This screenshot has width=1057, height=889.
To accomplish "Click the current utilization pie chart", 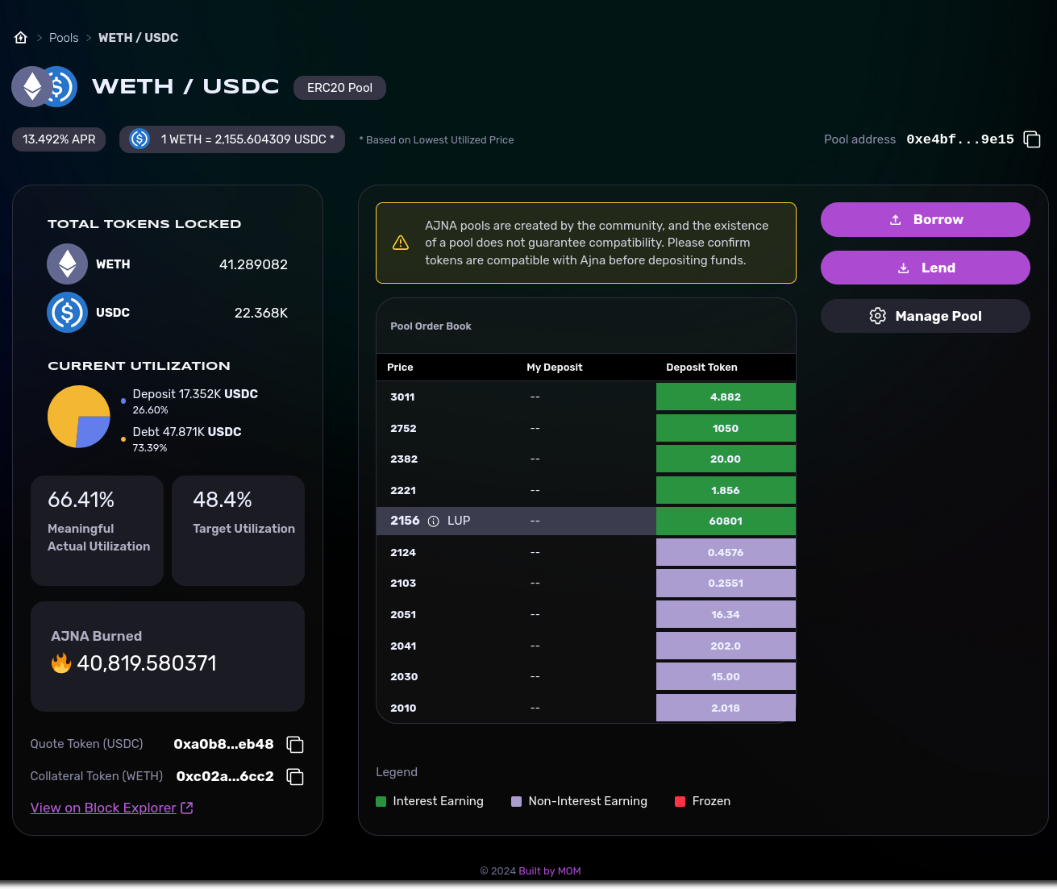I will tap(79, 417).
